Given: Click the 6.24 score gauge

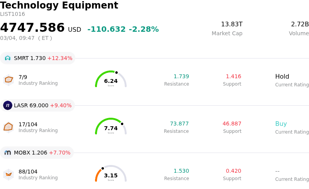Looking at the screenshot, I should point(111,80).
